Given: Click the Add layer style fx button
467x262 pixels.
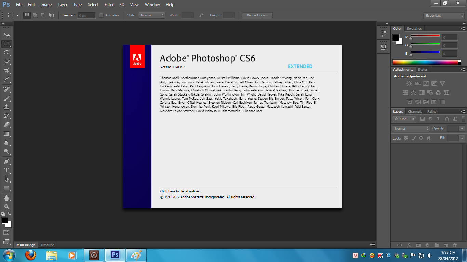Looking at the screenshot, I should (x=409, y=245).
